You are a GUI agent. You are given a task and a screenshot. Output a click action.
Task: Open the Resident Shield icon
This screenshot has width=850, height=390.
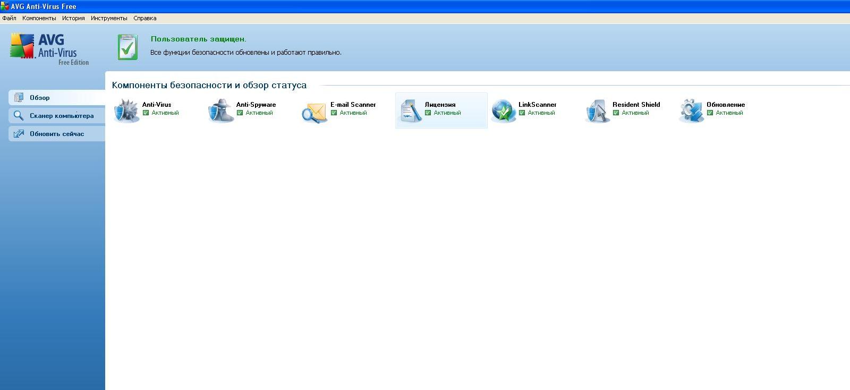[x=598, y=111]
